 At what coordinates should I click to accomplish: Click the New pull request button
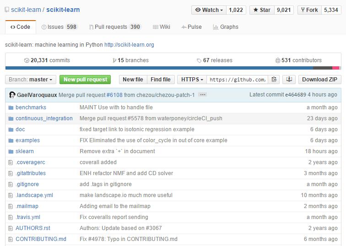(x=85, y=80)
